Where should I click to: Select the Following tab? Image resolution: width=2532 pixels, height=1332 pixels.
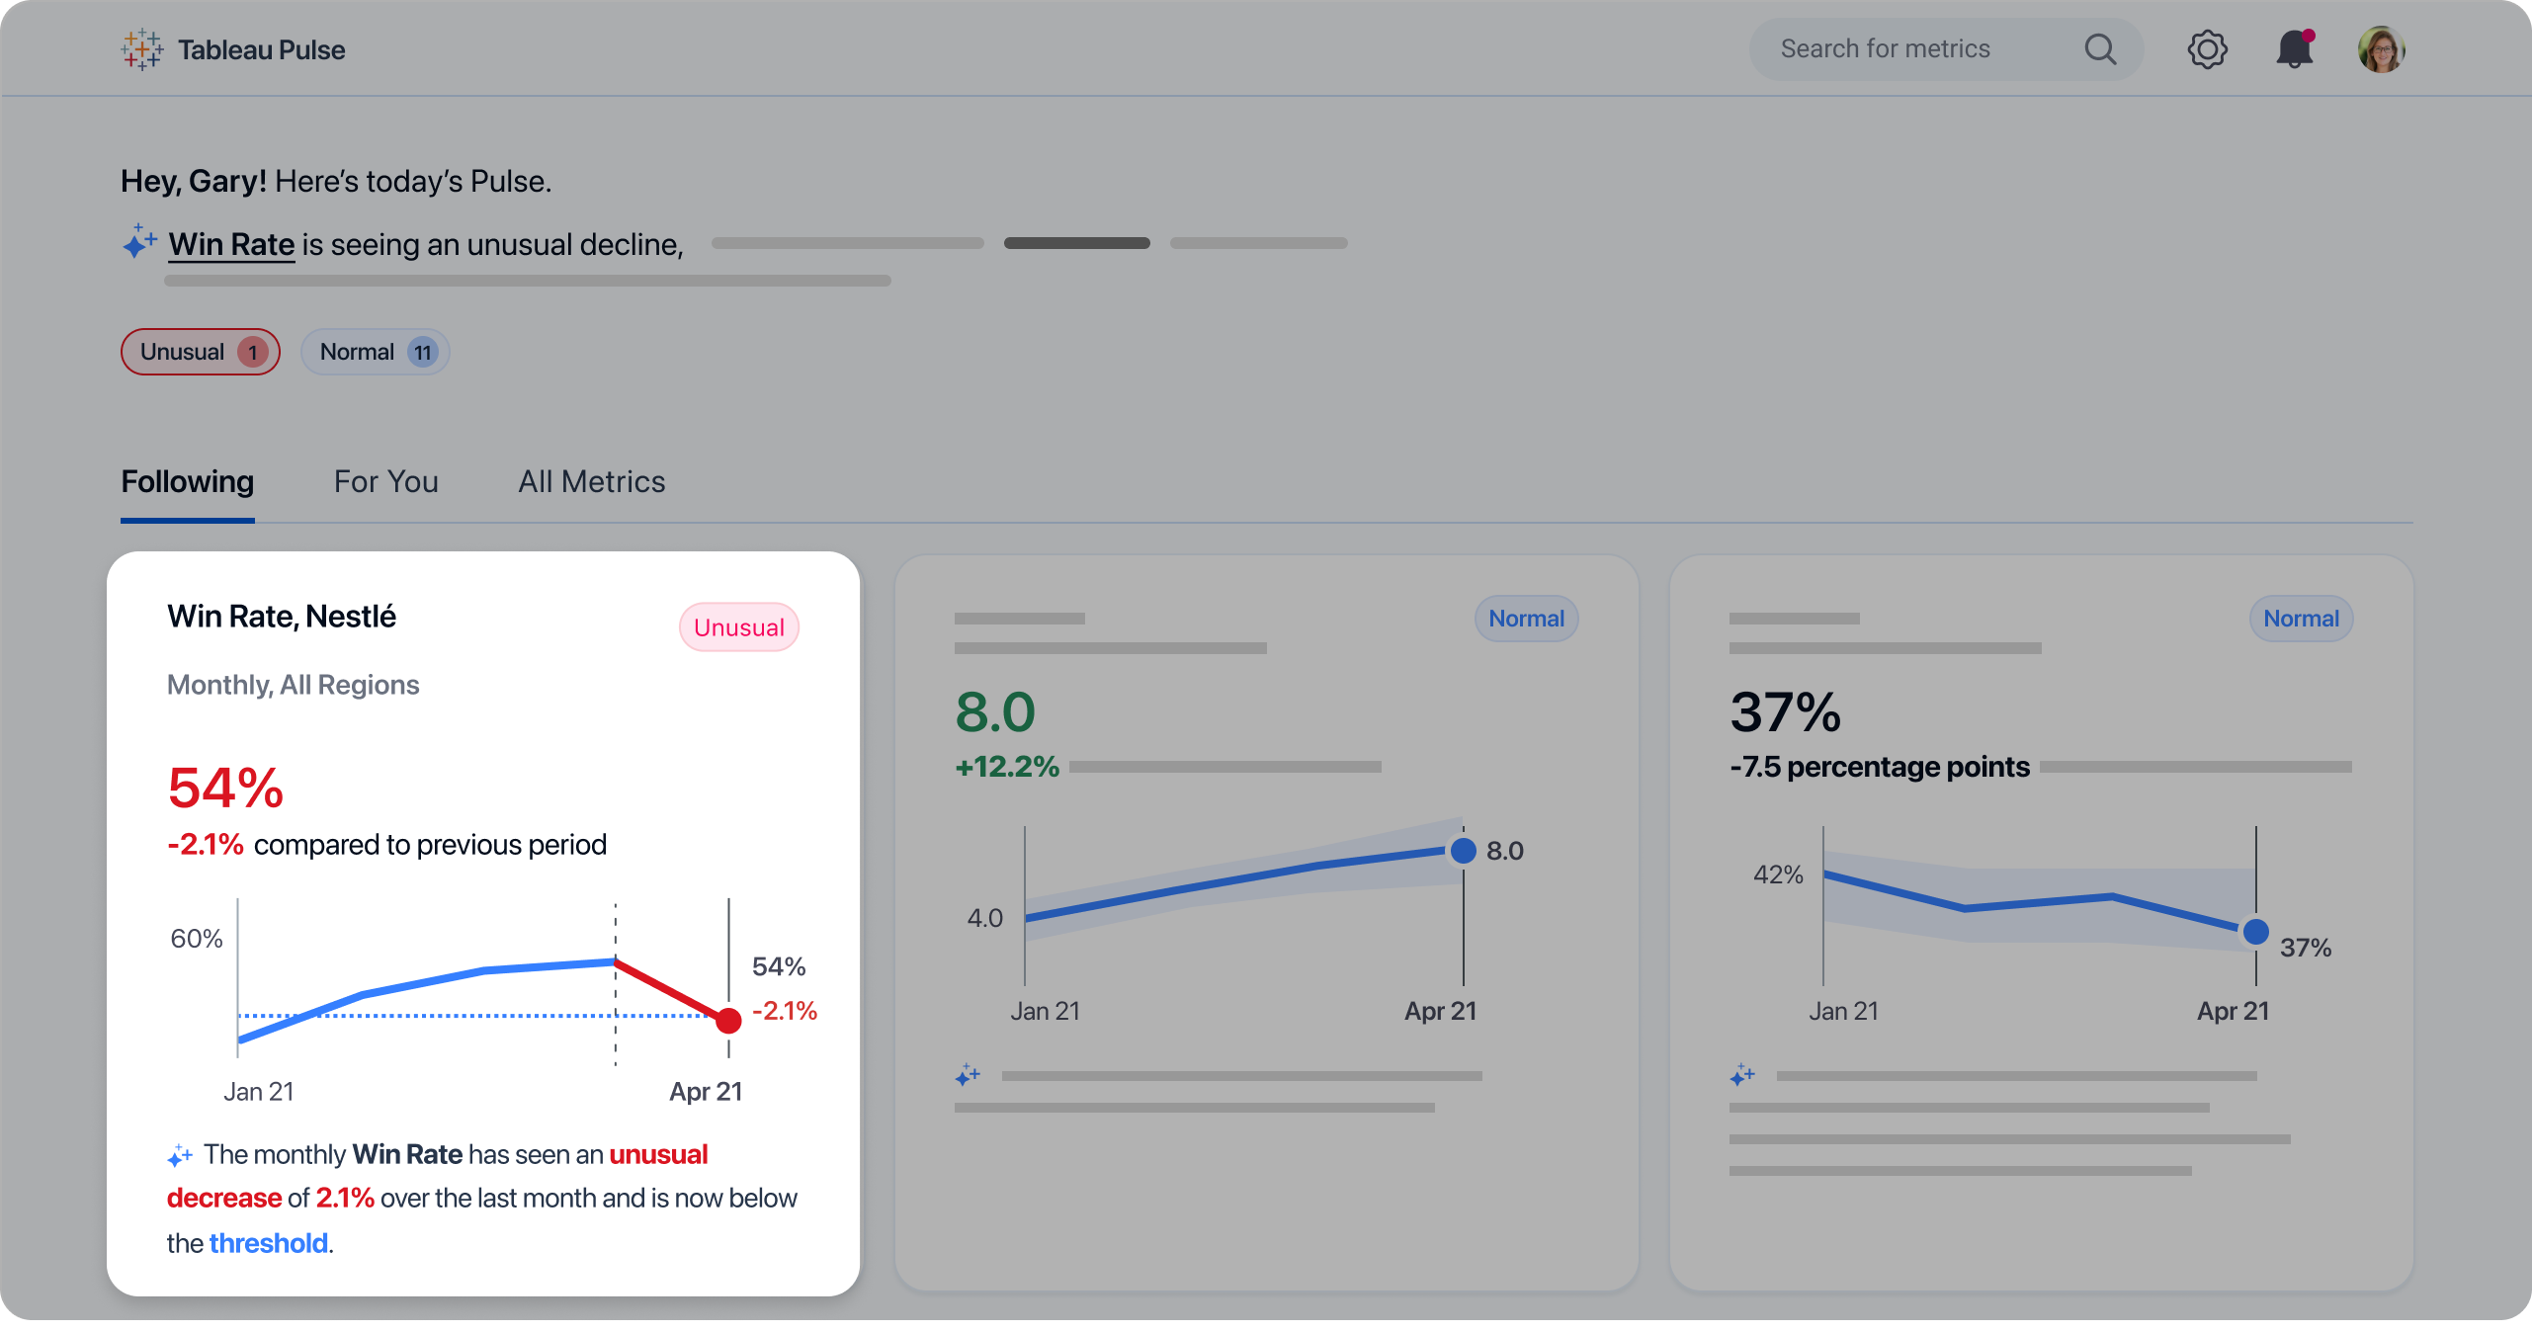point(187,482)
